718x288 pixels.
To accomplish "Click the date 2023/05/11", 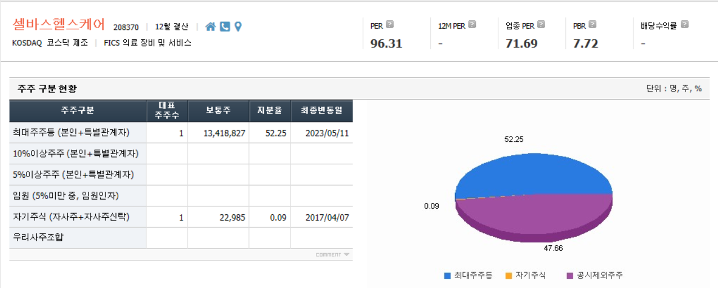I will coord(328,133).
